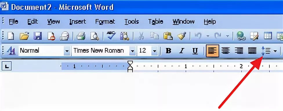Click in Font size field 12

[144, 51]
